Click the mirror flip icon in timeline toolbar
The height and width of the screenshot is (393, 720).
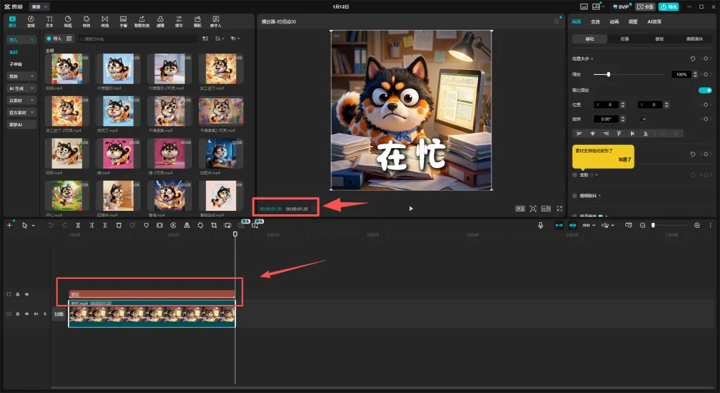pos(187,226)
